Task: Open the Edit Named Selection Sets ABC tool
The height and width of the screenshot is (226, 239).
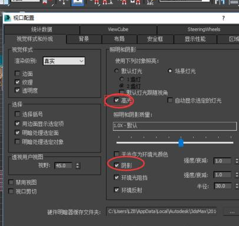Action: pos(150,2)
